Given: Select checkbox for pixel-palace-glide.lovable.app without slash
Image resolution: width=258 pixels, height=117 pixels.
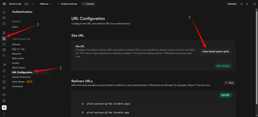Looking at the screenshot, I should (x=77, y=113).
